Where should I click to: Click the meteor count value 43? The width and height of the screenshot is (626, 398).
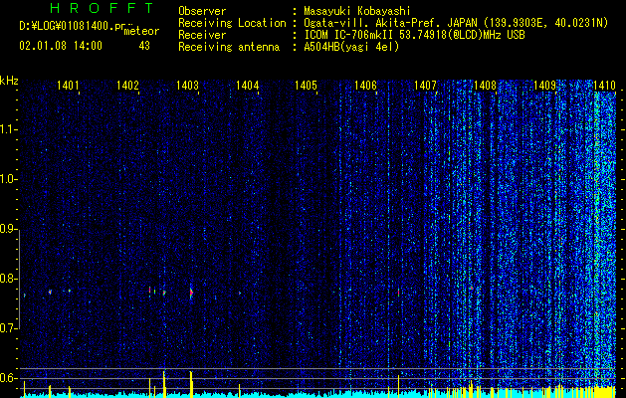(x=144, y=46)
